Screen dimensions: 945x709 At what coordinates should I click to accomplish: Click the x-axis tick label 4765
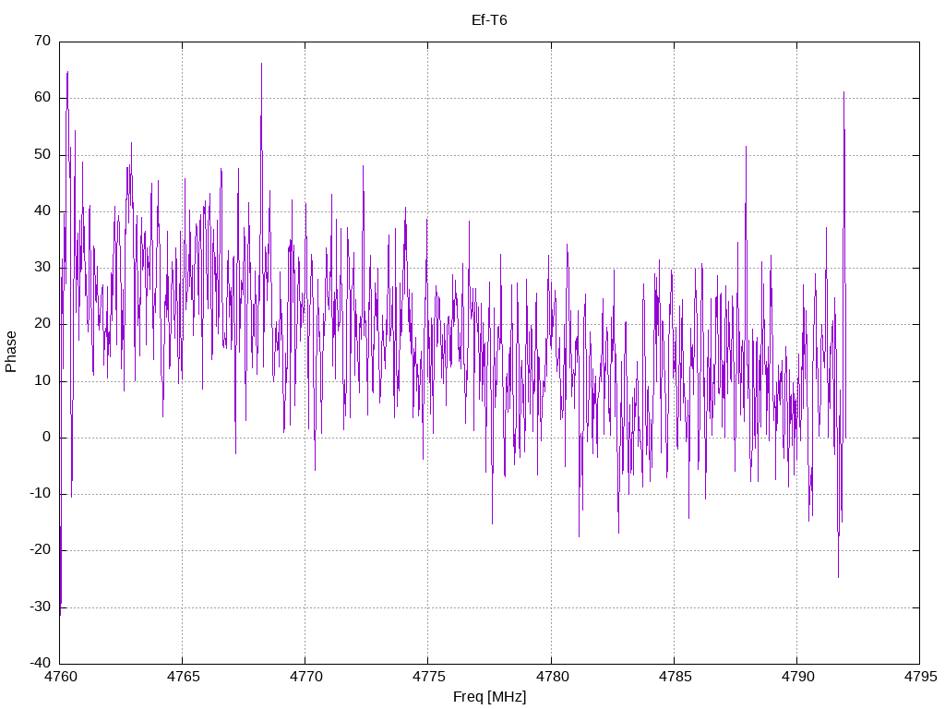[x=184, y=677]
